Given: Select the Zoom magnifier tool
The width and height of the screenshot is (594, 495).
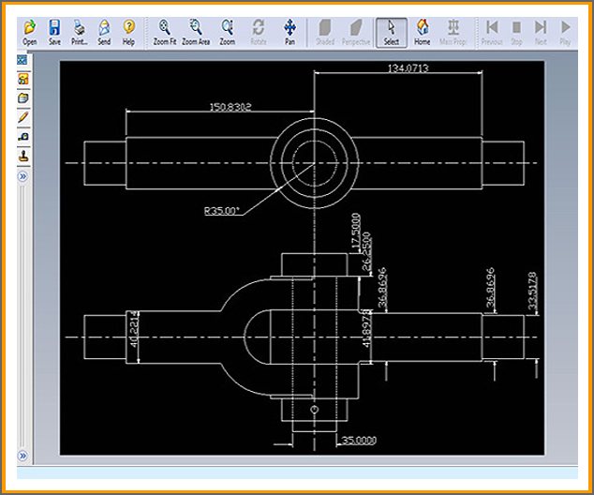Looking at the screenshot, I should click(228, 33).
